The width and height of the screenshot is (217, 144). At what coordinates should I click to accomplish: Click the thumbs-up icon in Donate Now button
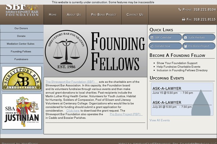point(152,46)
